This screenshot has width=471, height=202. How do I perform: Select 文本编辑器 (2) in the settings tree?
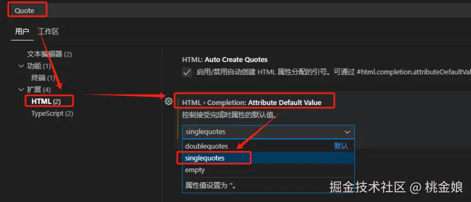(x=49, y=54)
